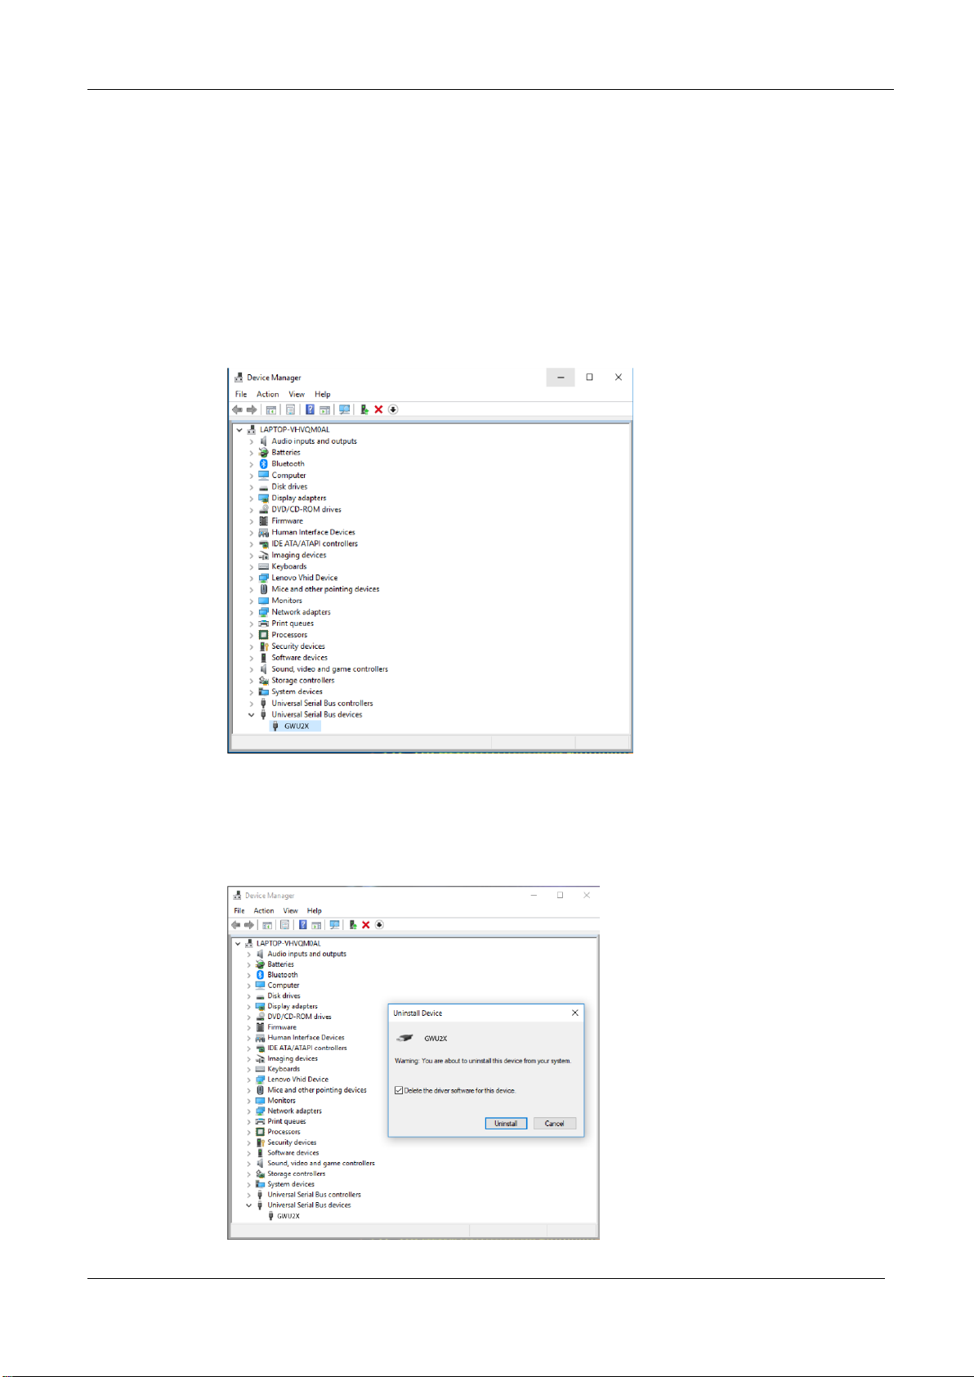Viewport: 974px width, 1377px height.
Task: Select Mice and other pointing devices upper window
Action: (325, 589)
